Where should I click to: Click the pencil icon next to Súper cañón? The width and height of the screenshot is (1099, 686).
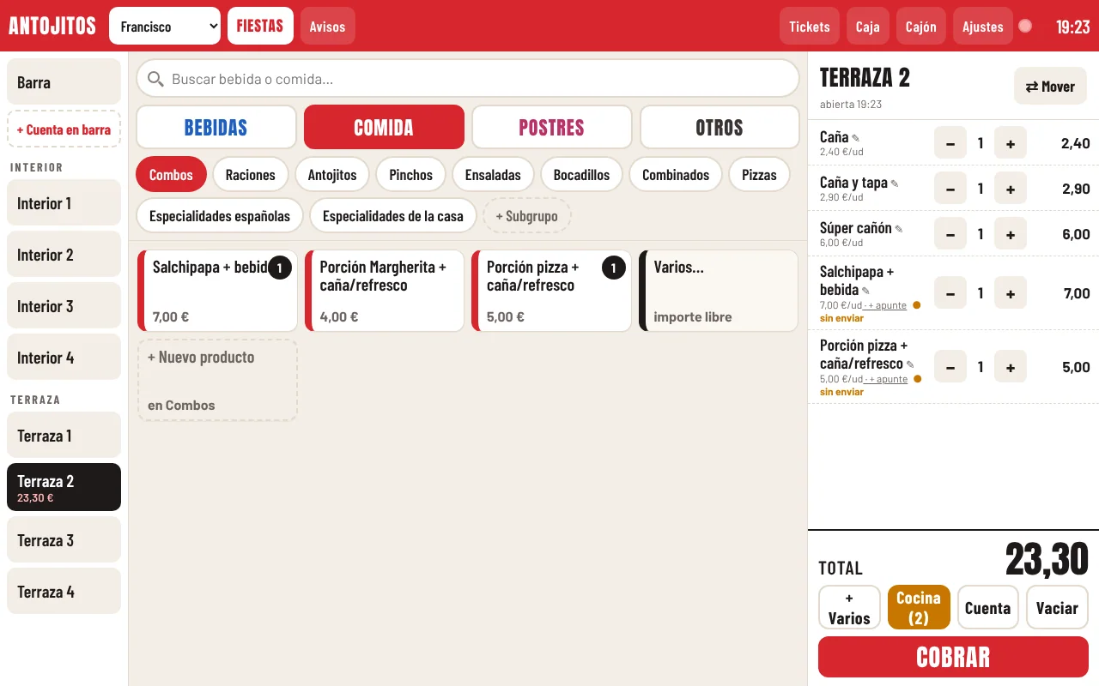(x=899, y=229)
